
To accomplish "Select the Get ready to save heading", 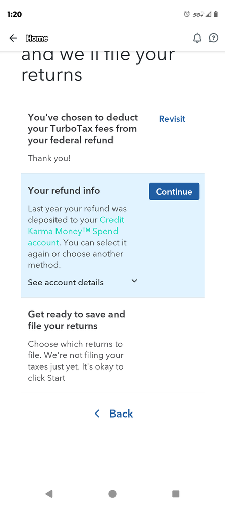I will (77, 320).
